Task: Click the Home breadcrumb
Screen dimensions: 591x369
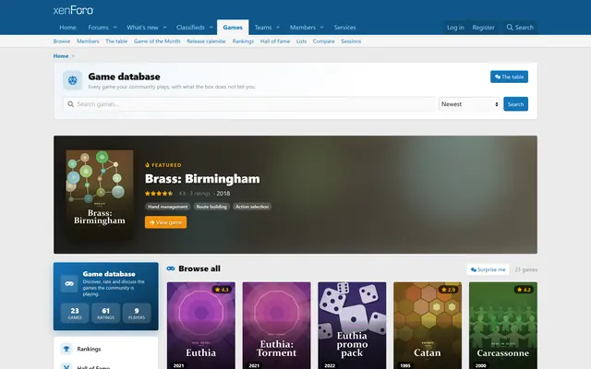Action: [x=61, y=56]
